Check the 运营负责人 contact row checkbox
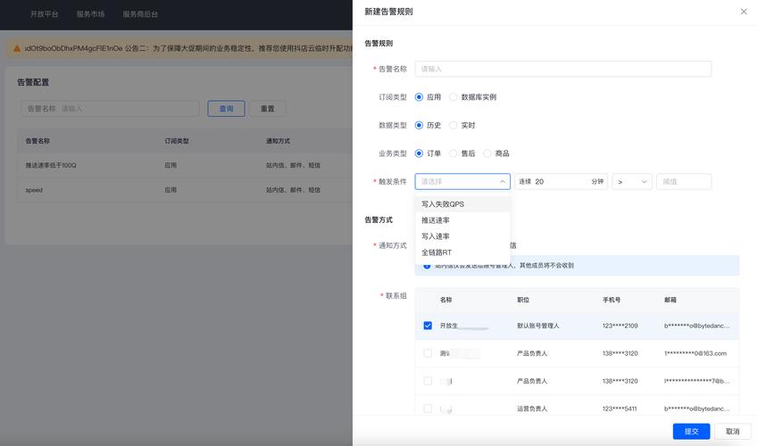Viewport: 758px width, 446px height. pos(428,409)
